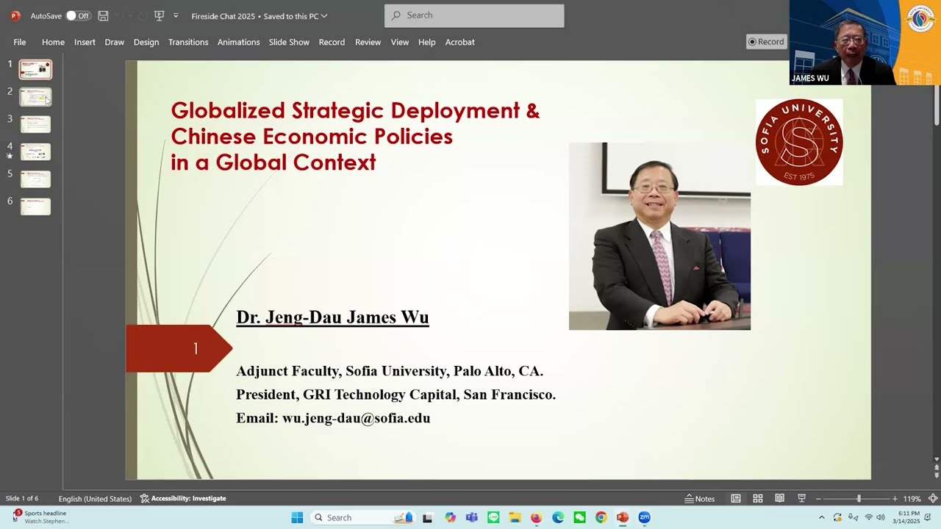Switch to Normal view icon

736,498
